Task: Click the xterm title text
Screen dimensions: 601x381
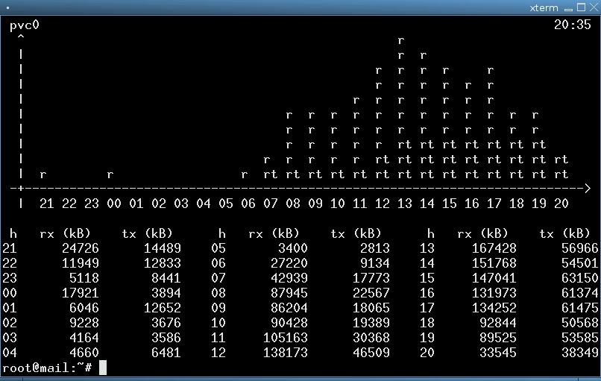Action: tap(542, 7)
